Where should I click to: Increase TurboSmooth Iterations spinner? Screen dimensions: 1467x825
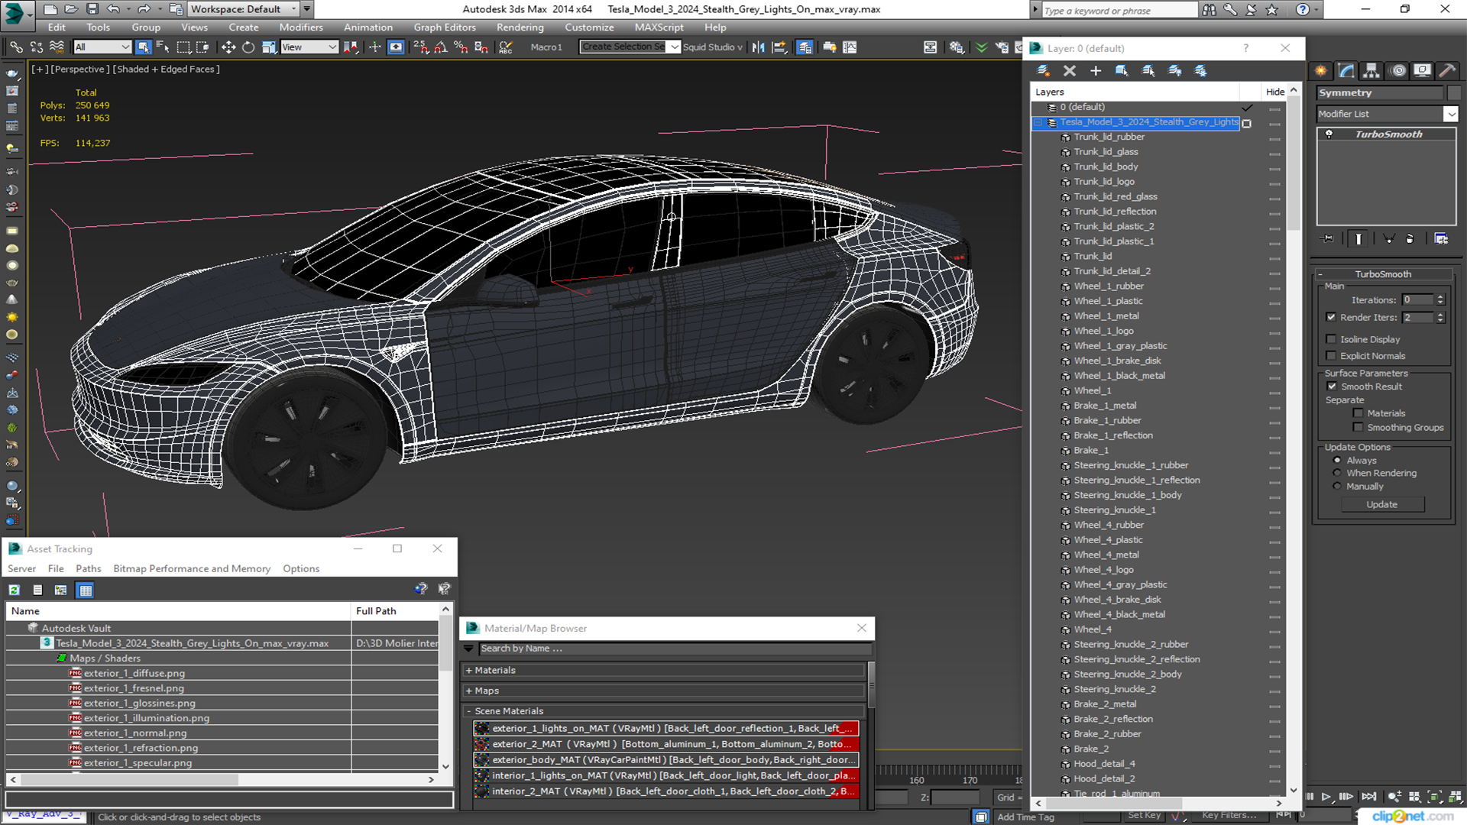[1440, 297]
